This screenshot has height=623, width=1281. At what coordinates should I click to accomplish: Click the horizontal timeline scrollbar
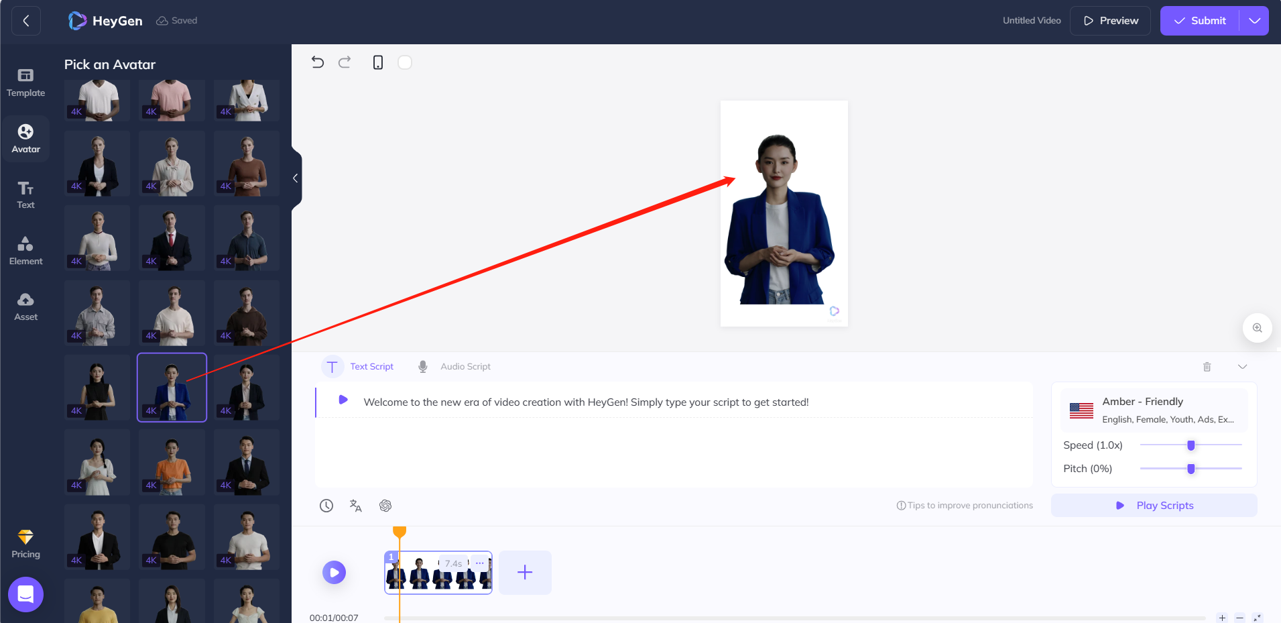coord(795,618)
